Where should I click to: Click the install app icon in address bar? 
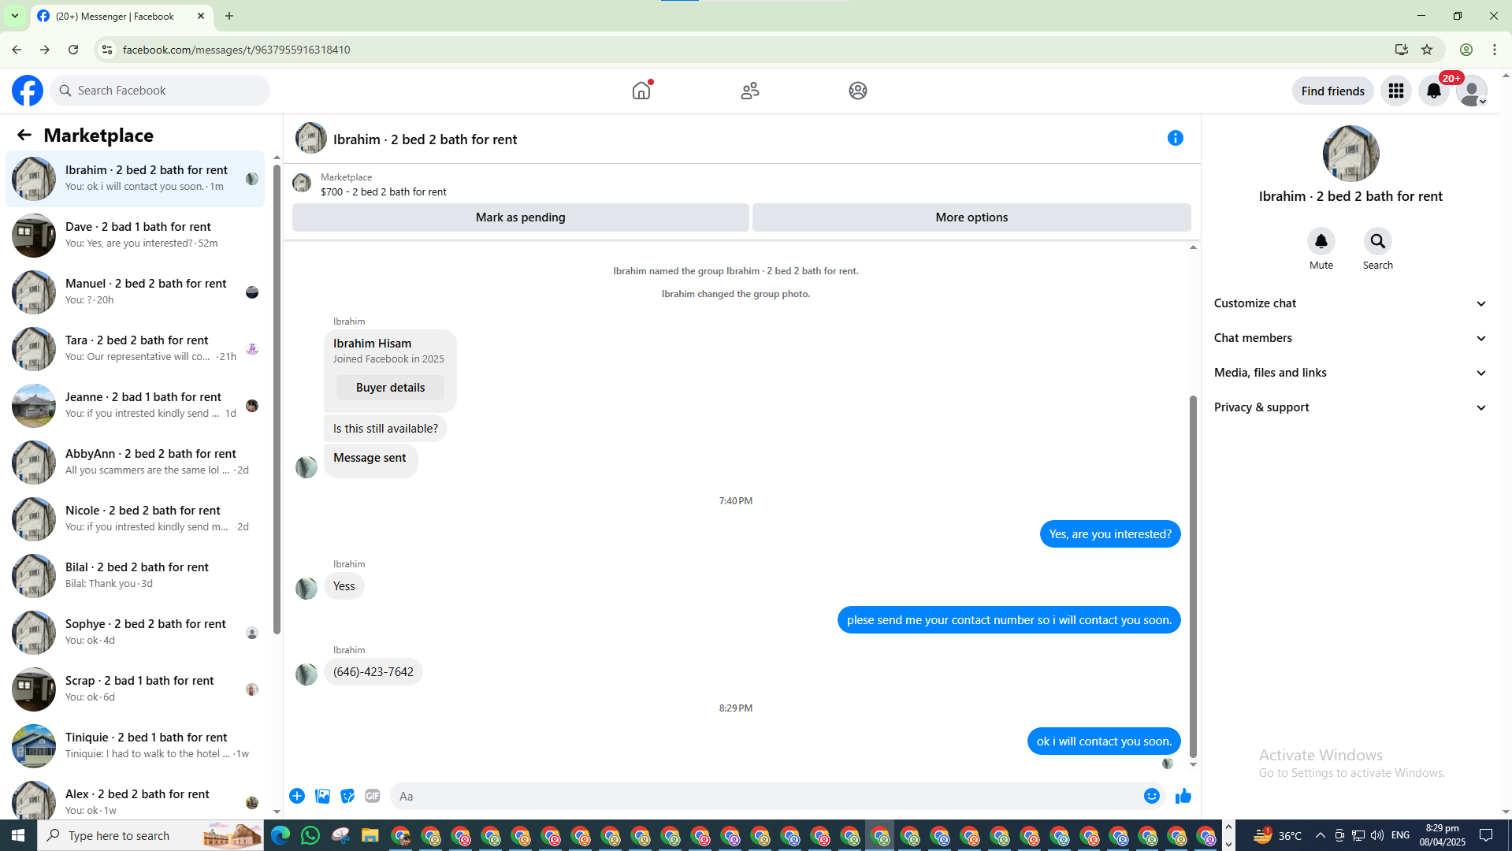(1402, 50)
